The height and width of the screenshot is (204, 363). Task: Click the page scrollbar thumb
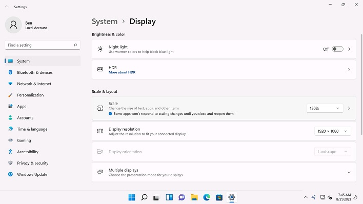(361, 85)
